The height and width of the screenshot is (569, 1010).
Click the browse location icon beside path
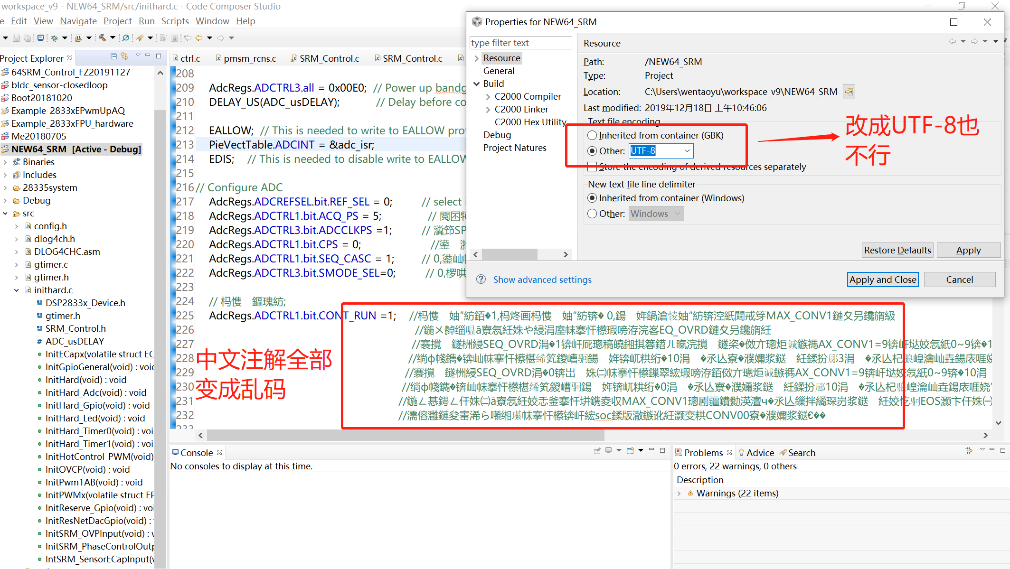tap(849, 92)
